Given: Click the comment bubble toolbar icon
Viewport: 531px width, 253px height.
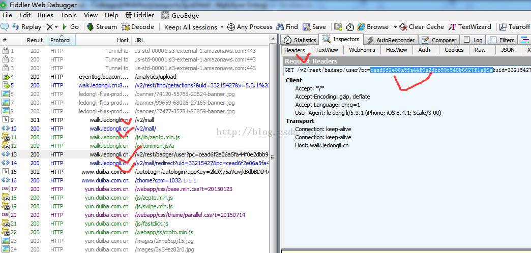Looking at the screenshot, I should point(5,27).
